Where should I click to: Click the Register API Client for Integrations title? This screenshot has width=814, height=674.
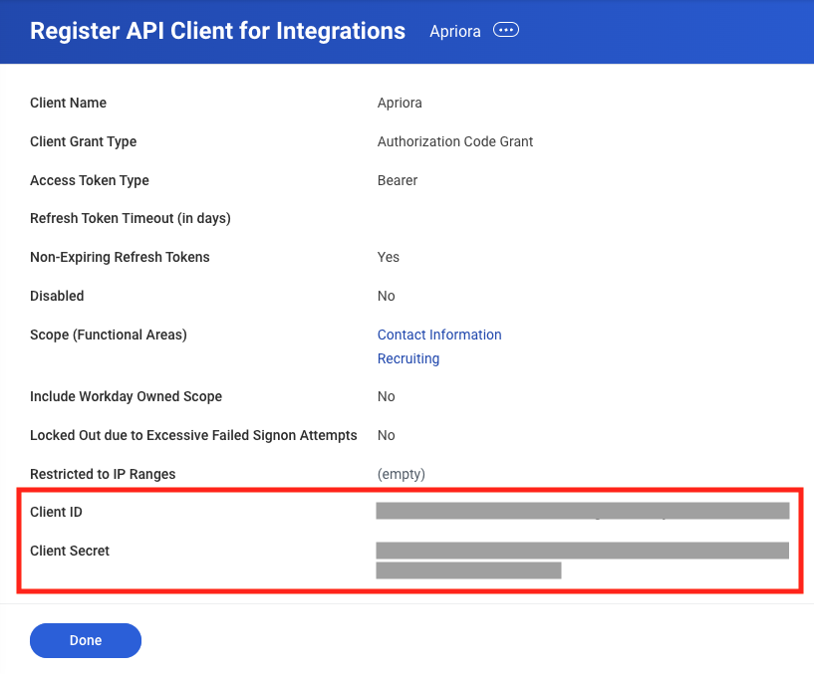click(217, 31)
